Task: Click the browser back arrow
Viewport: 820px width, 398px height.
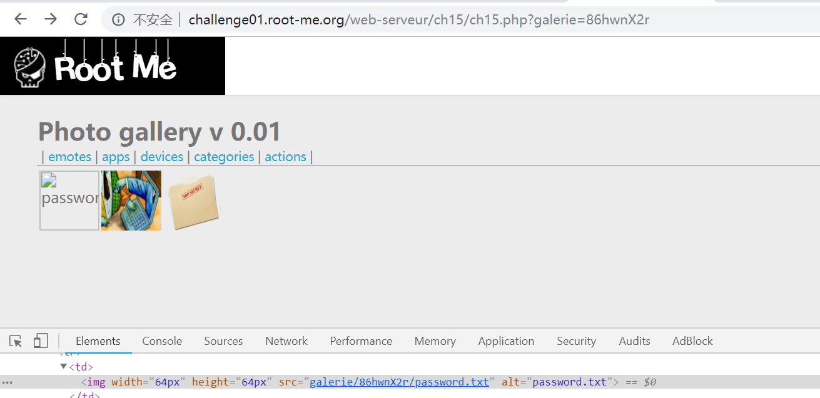Action: point(21,19)
